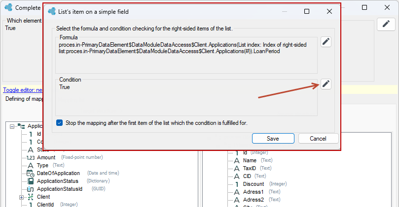Select the Adress1 text field
The height and width of the screenshot is (207, 399).
pos(253,192)
